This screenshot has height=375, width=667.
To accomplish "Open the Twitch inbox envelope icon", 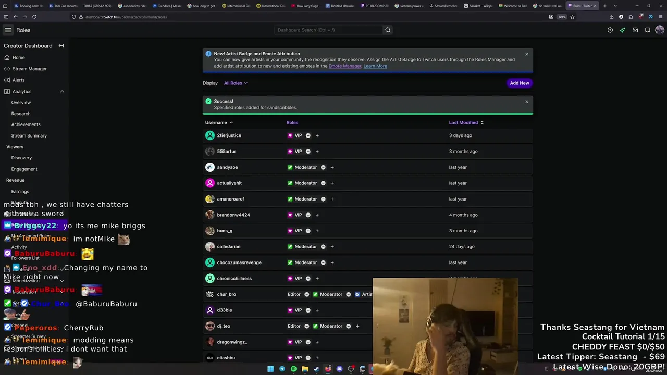I will point(635,30).
